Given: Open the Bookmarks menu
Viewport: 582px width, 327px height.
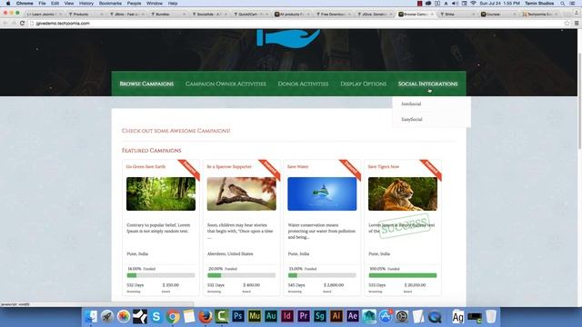Looking at the screenshot, I should (110, 4).
